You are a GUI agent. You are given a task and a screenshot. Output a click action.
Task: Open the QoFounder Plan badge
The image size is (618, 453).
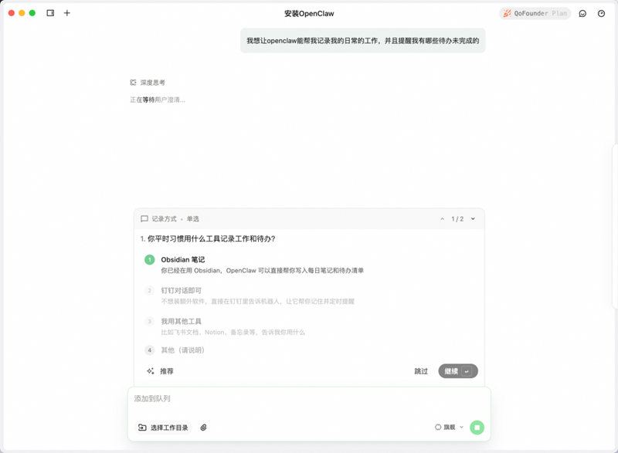click(535, 13)
